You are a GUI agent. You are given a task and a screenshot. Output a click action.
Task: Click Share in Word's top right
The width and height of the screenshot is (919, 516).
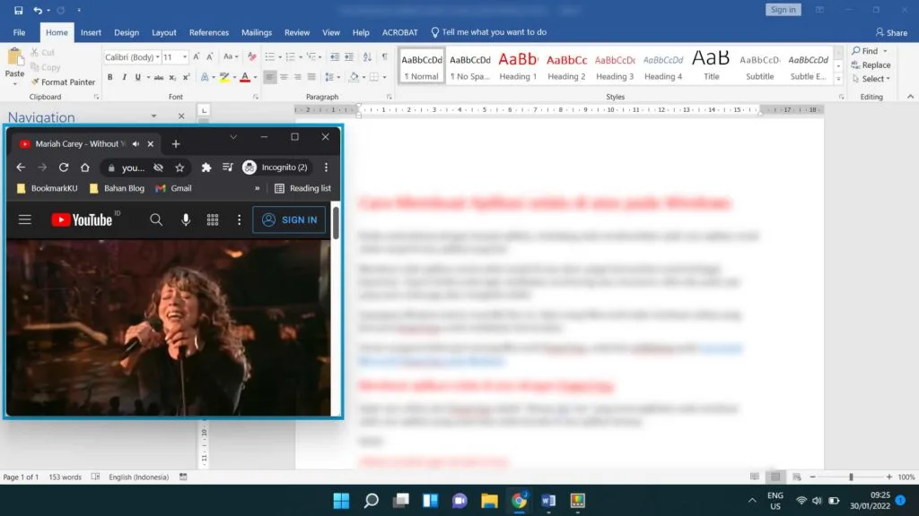pos(891,32)
